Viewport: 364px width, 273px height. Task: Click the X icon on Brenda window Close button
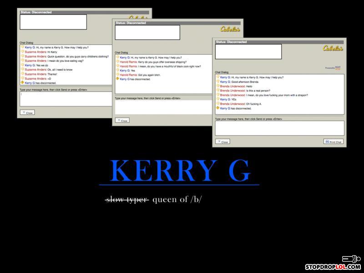point(219,142)
